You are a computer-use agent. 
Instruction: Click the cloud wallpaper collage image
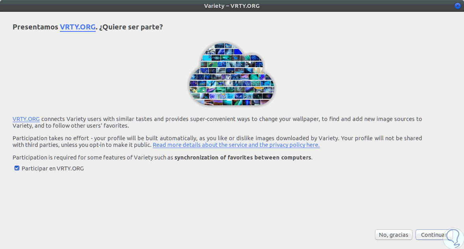pos(232,74)
